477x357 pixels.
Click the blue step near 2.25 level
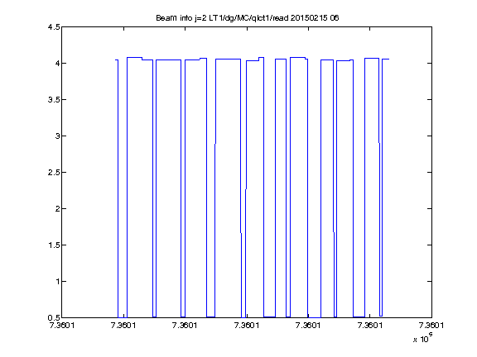tap(246, 189)
